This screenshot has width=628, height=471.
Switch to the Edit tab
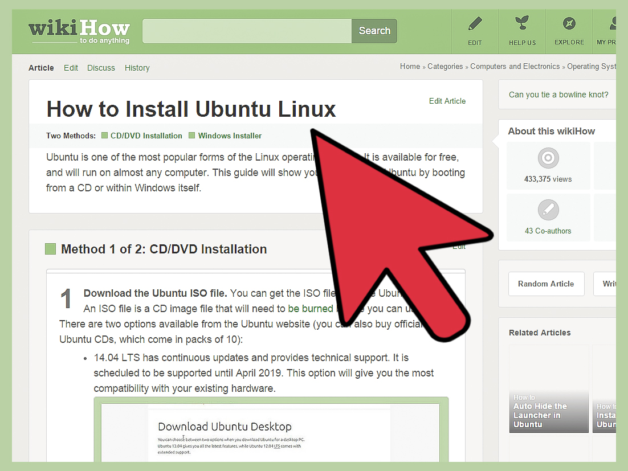point(71,68)
